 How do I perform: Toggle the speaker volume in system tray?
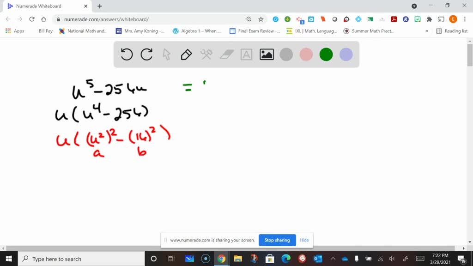click(392, 259)
